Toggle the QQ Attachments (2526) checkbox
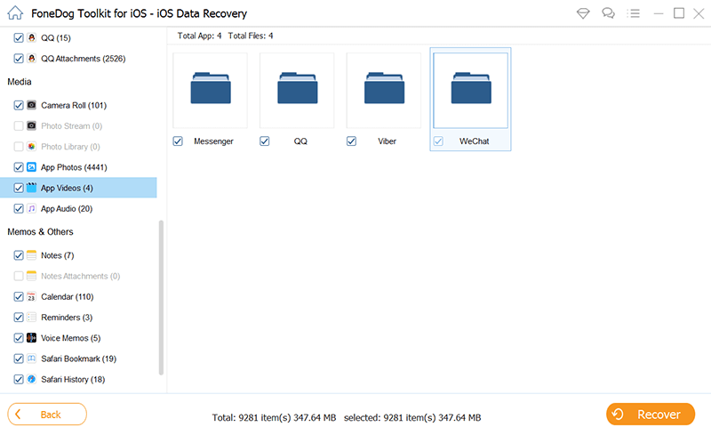711x435 pixels. (18, 59)
